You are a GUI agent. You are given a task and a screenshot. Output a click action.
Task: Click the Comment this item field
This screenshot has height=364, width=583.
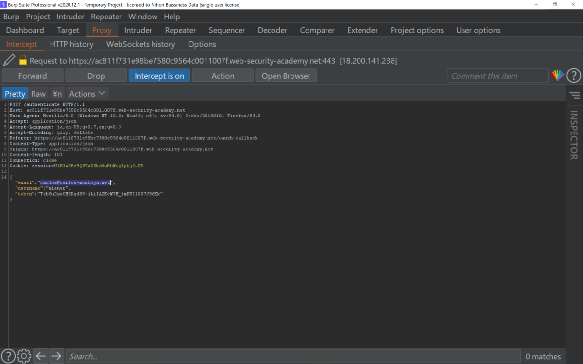coord(498,76)
